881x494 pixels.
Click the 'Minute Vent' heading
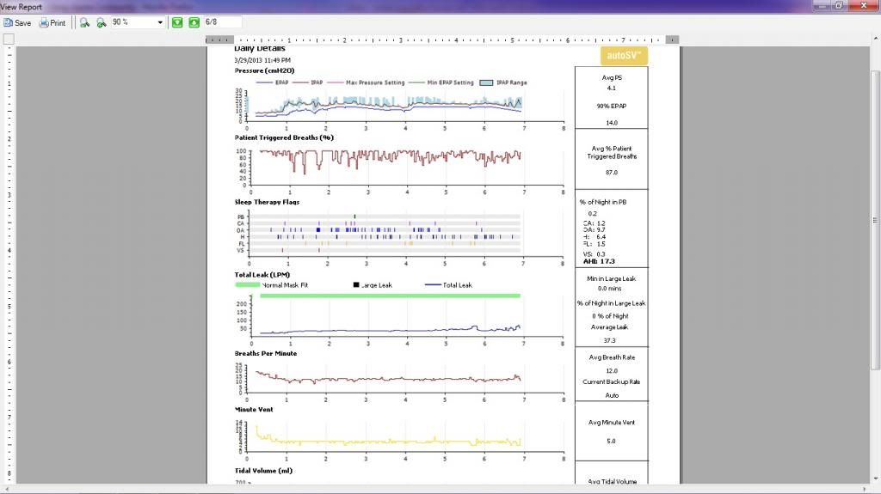[254, 409]
